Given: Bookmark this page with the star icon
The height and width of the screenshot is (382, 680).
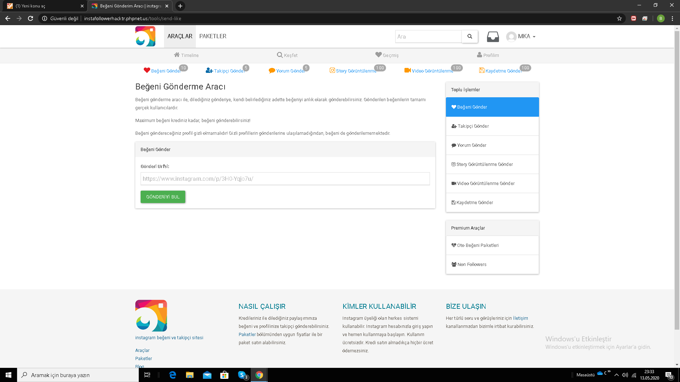Looking at the screenshot, I should (x=619, y=18).
